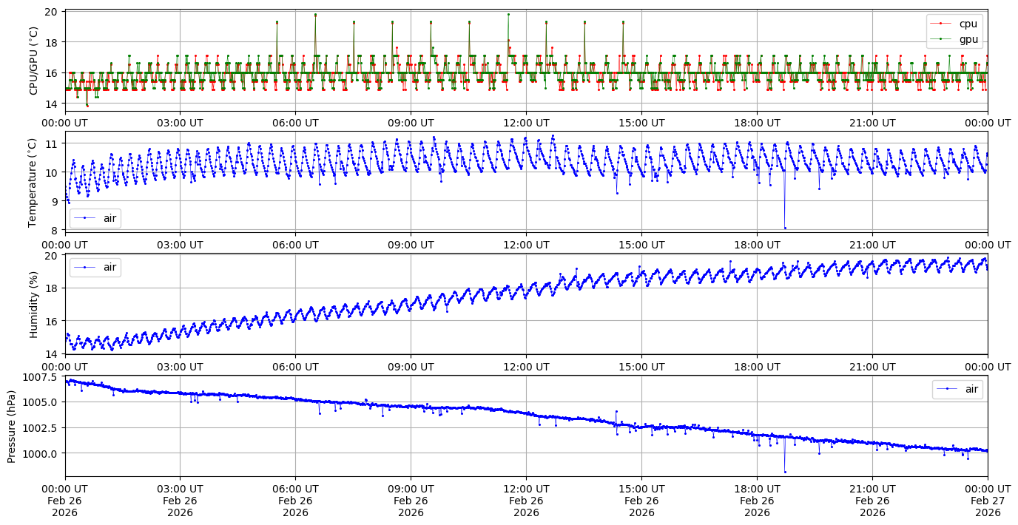The width and height of the screenshot is (1018, 525).
Task: Pick the lowest temperature outlier point near 8°C
Action: (785, 228)
